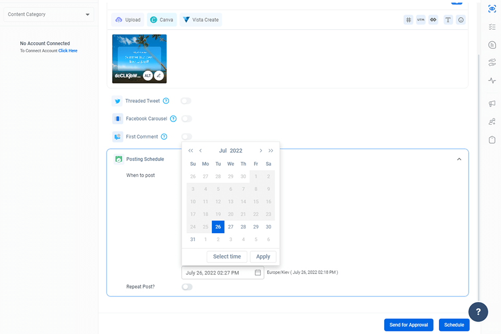The height and width of the screenshot is (334, 501).
Task: Open the help question mark bubble
Action: tap(478, 312)
